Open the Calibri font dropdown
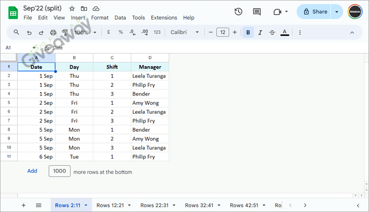Image resolution: width=369 pixels, height=212 pixels. coord(184,33)
